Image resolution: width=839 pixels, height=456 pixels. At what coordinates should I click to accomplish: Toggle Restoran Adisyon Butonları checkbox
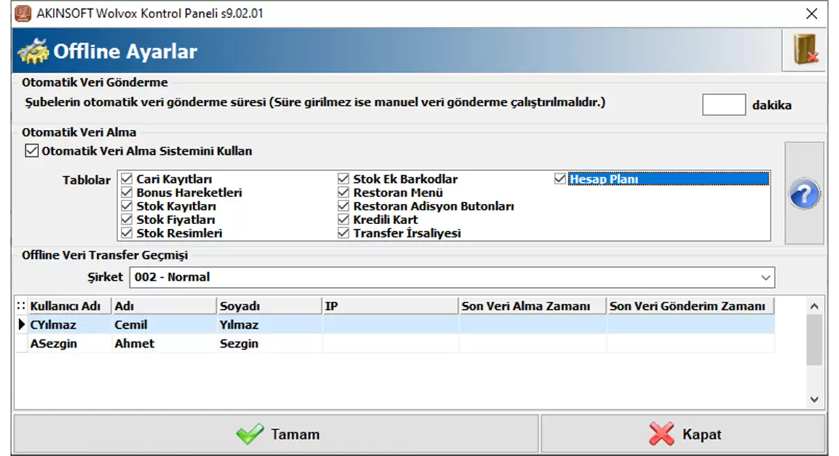343,207
